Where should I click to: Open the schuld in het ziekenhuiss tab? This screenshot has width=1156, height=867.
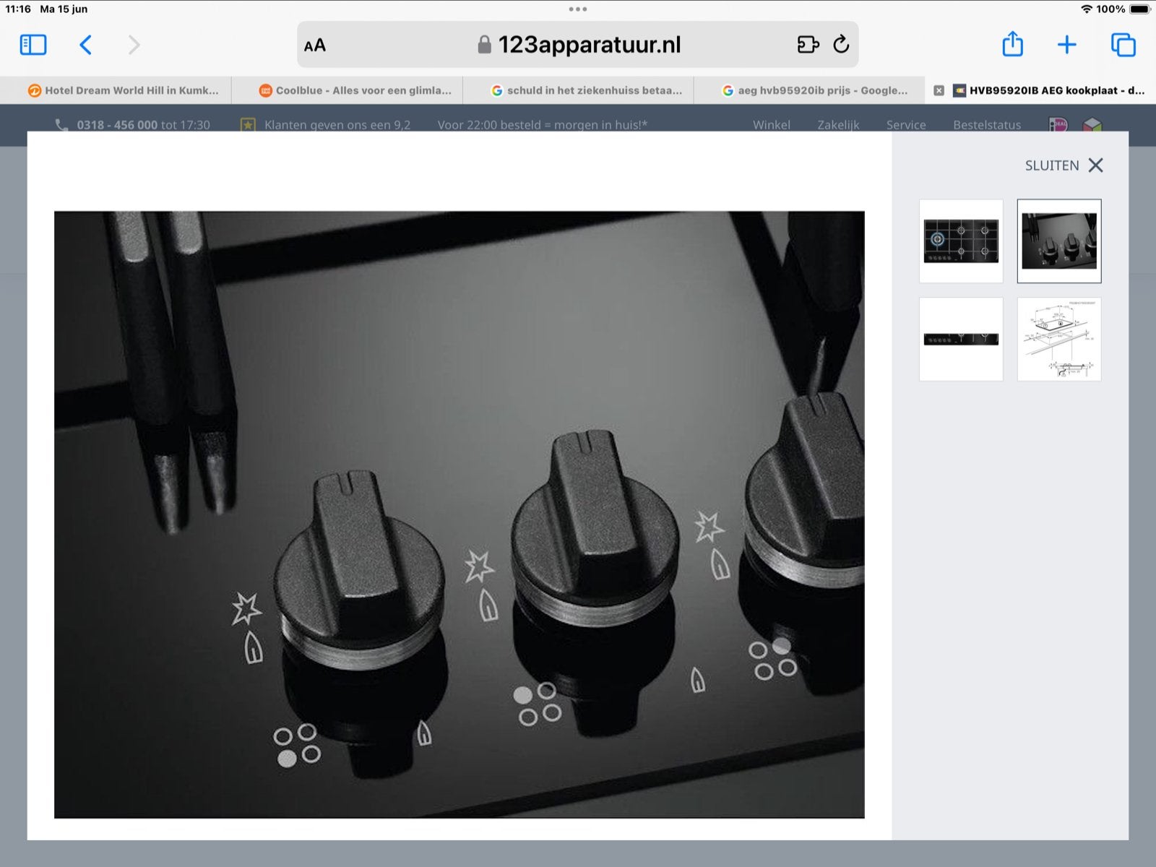click(578, 90)
